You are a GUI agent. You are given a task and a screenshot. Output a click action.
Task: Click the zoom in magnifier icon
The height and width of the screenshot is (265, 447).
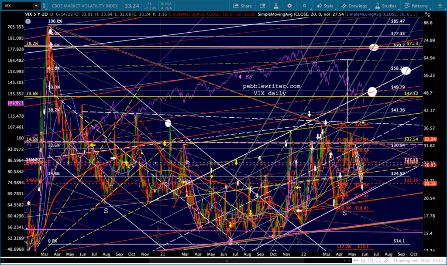pyautogui.click(x=371, y=261)
